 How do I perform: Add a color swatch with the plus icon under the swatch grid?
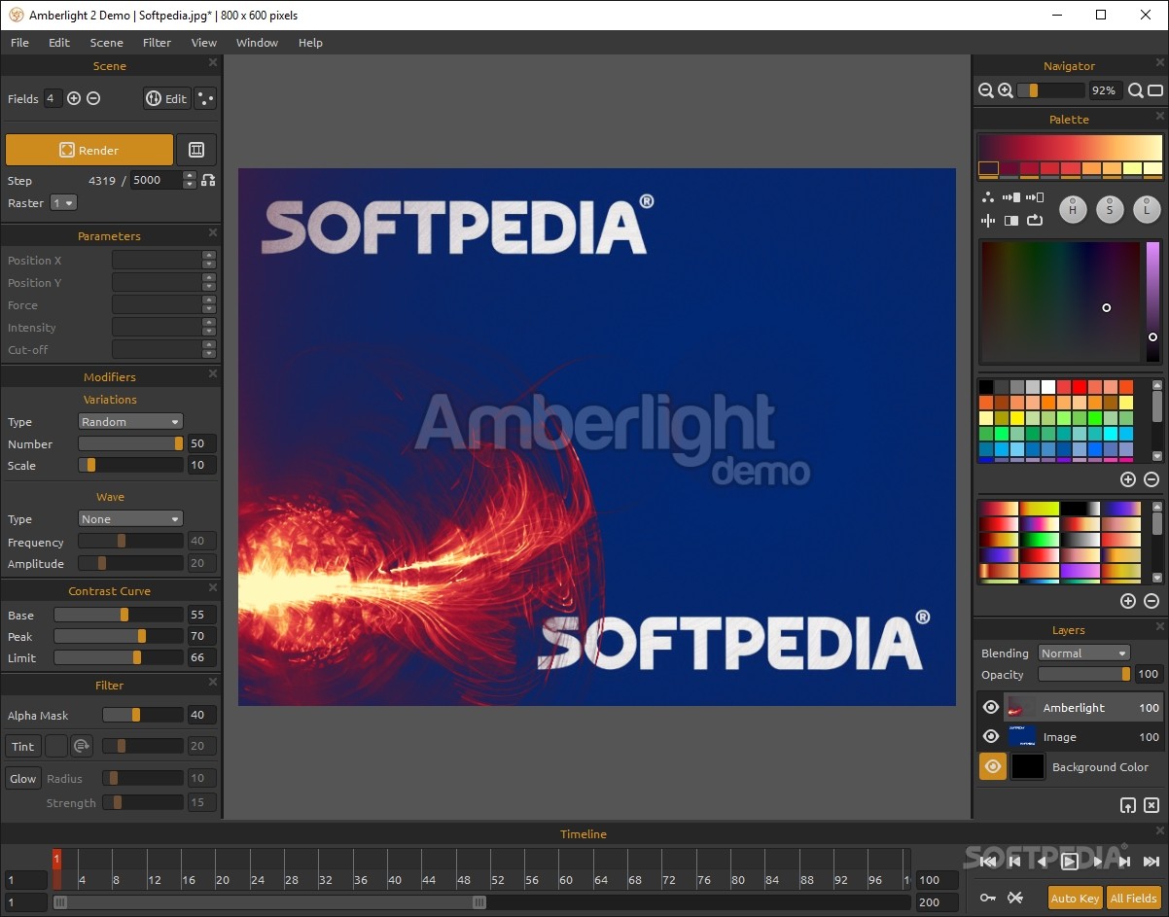(1128, 479)
